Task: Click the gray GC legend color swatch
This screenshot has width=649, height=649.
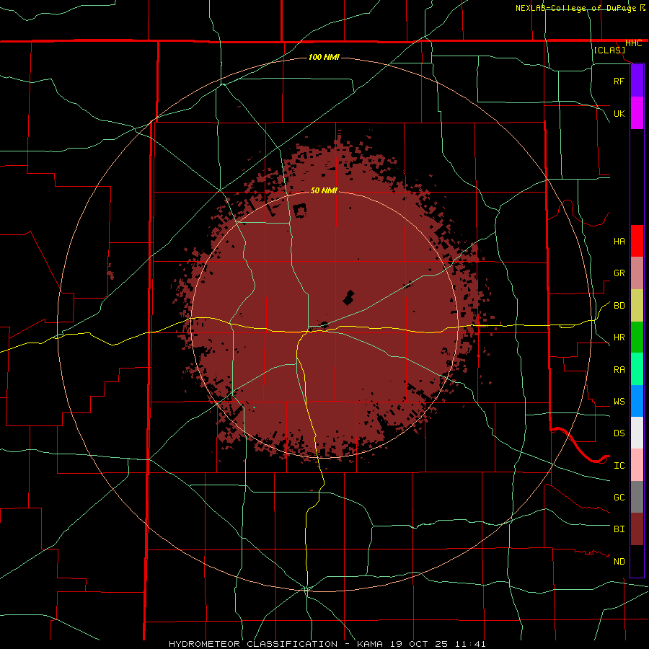Action: click(x=637, y=497)
